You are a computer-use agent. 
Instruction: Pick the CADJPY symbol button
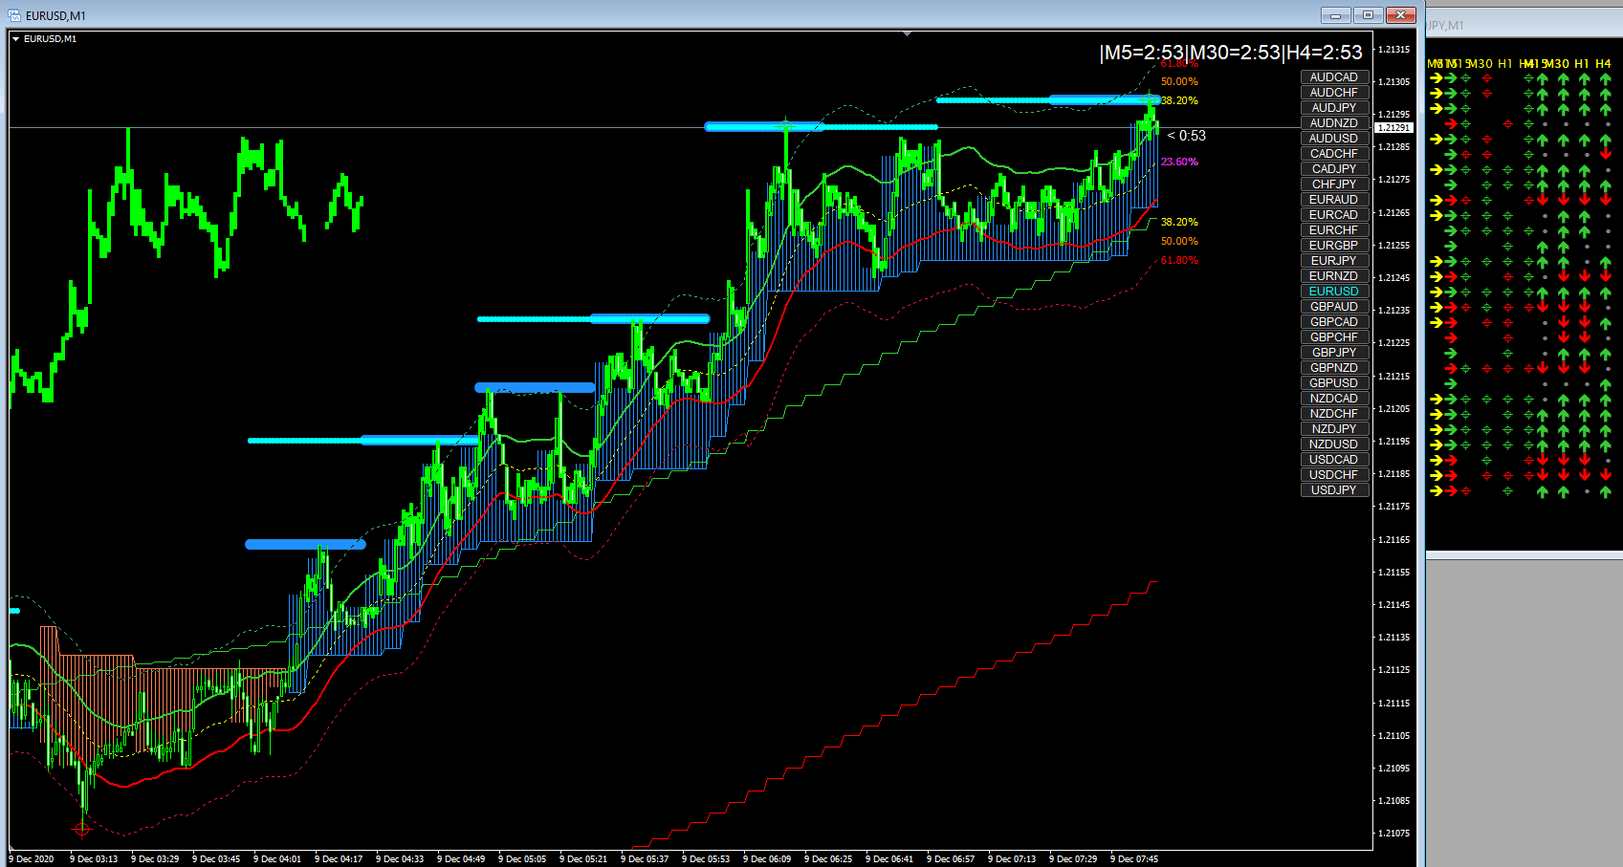(x=1334, y=169)
